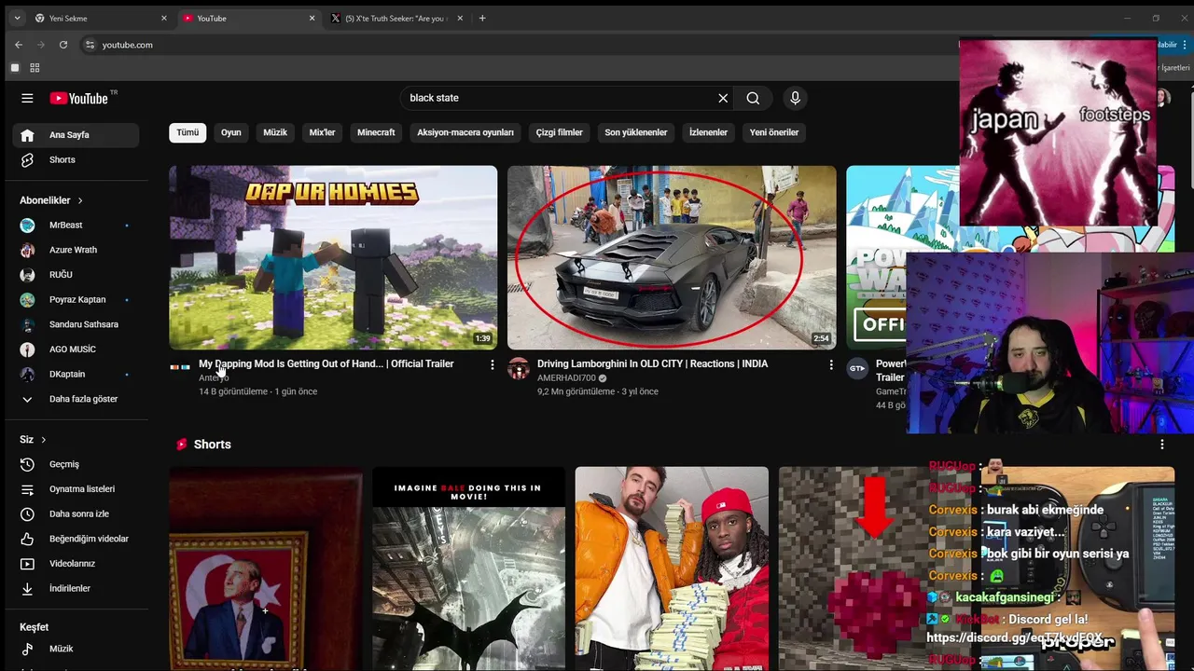Image resolution: width=1194 pixels, height=671 pixels.
Task: Open AMERHADI700 channel avatar
Action: click(519, 368)
